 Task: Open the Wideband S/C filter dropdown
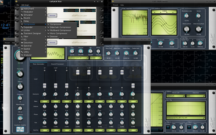coord(186,118)
